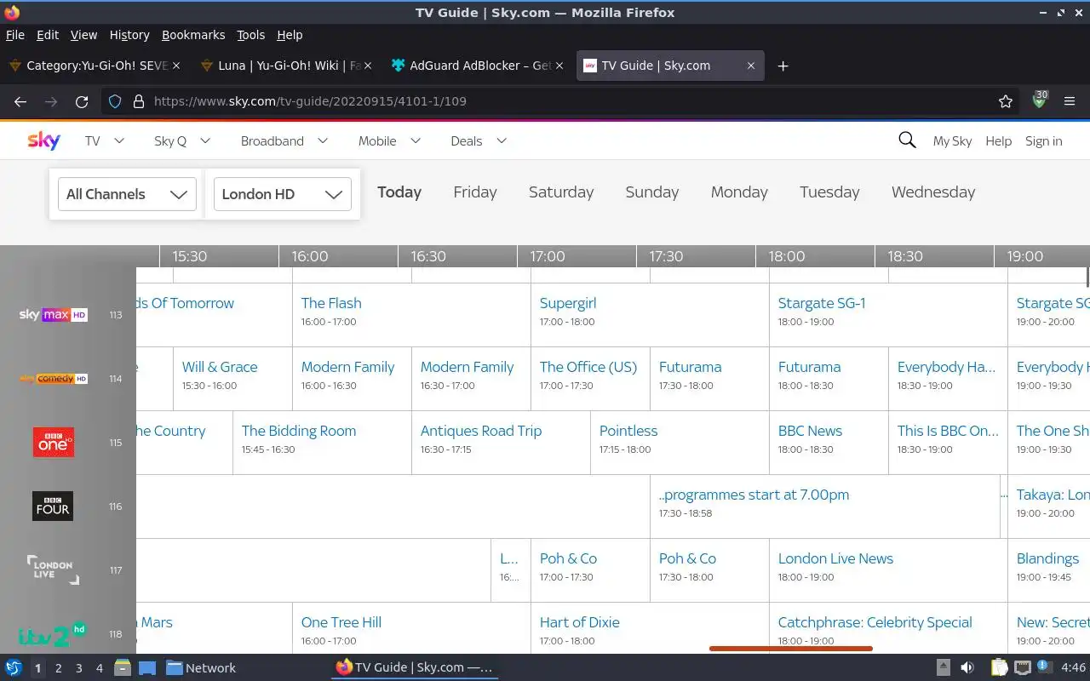This screenshot has height=681, width=1090.
Task: Open a new tab with plus button
Action: click(783, 66)
